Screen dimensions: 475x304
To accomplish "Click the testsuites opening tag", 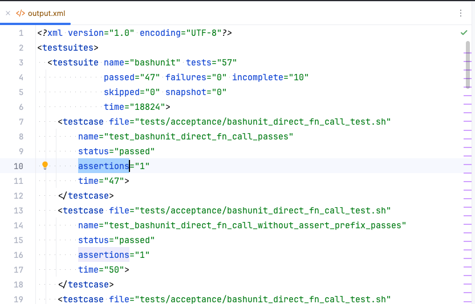I will coord(68,48).
